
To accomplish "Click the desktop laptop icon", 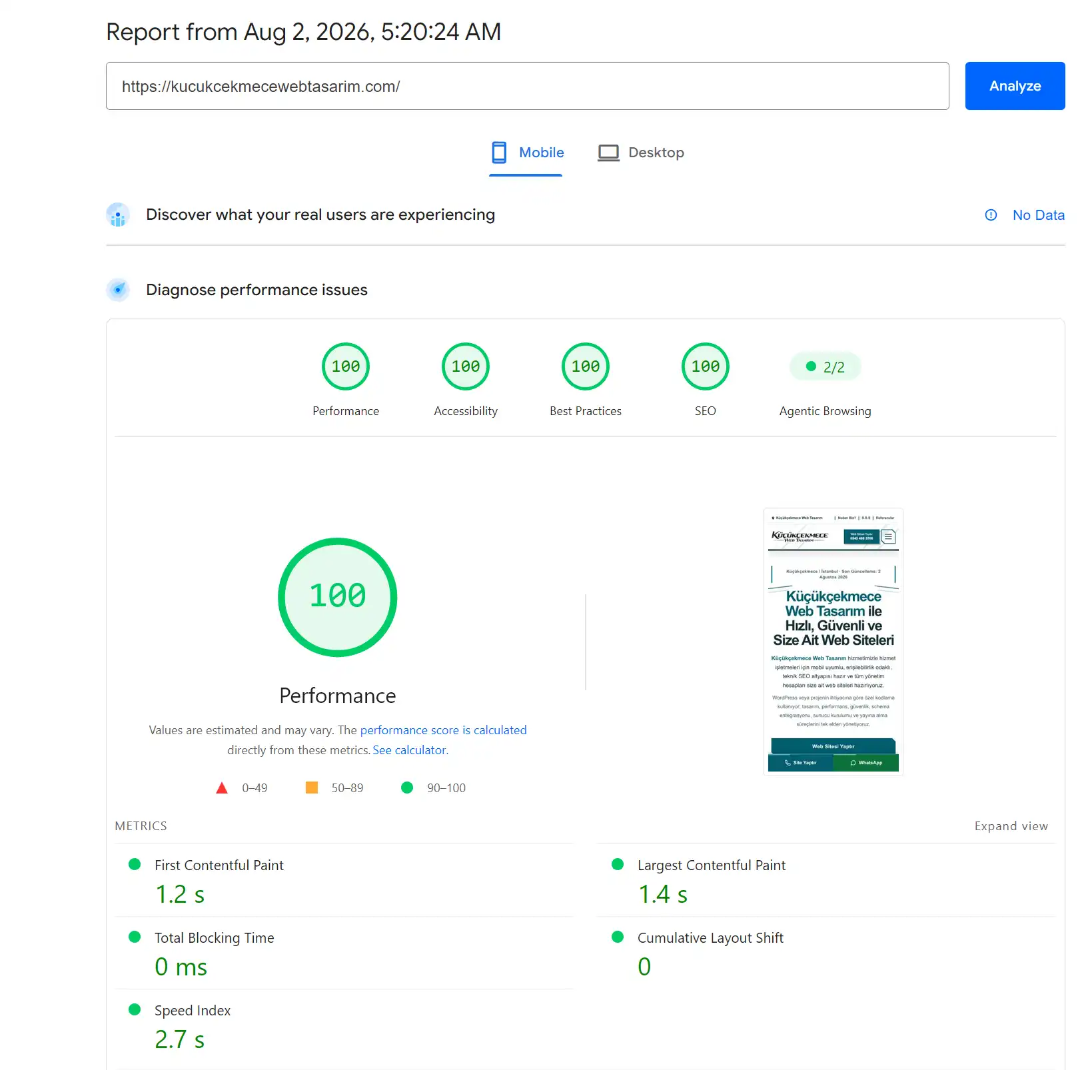I will (608, 153).
